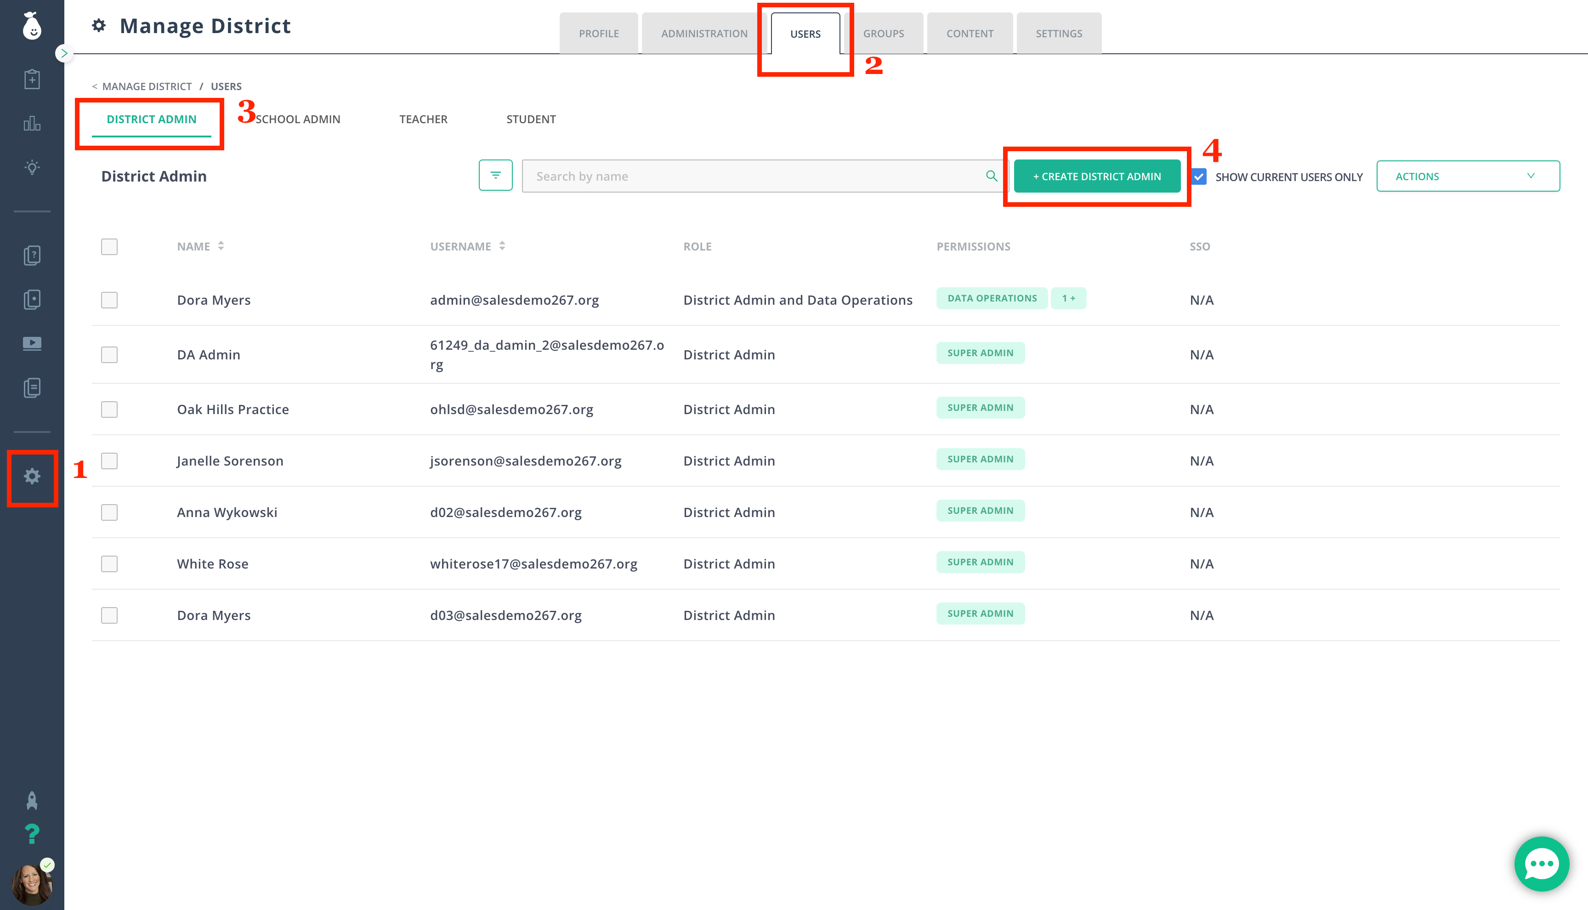The width and height of the screenshot is (1588, 910).
Task: Click the search magnifier icon
Action: point(992,176)
